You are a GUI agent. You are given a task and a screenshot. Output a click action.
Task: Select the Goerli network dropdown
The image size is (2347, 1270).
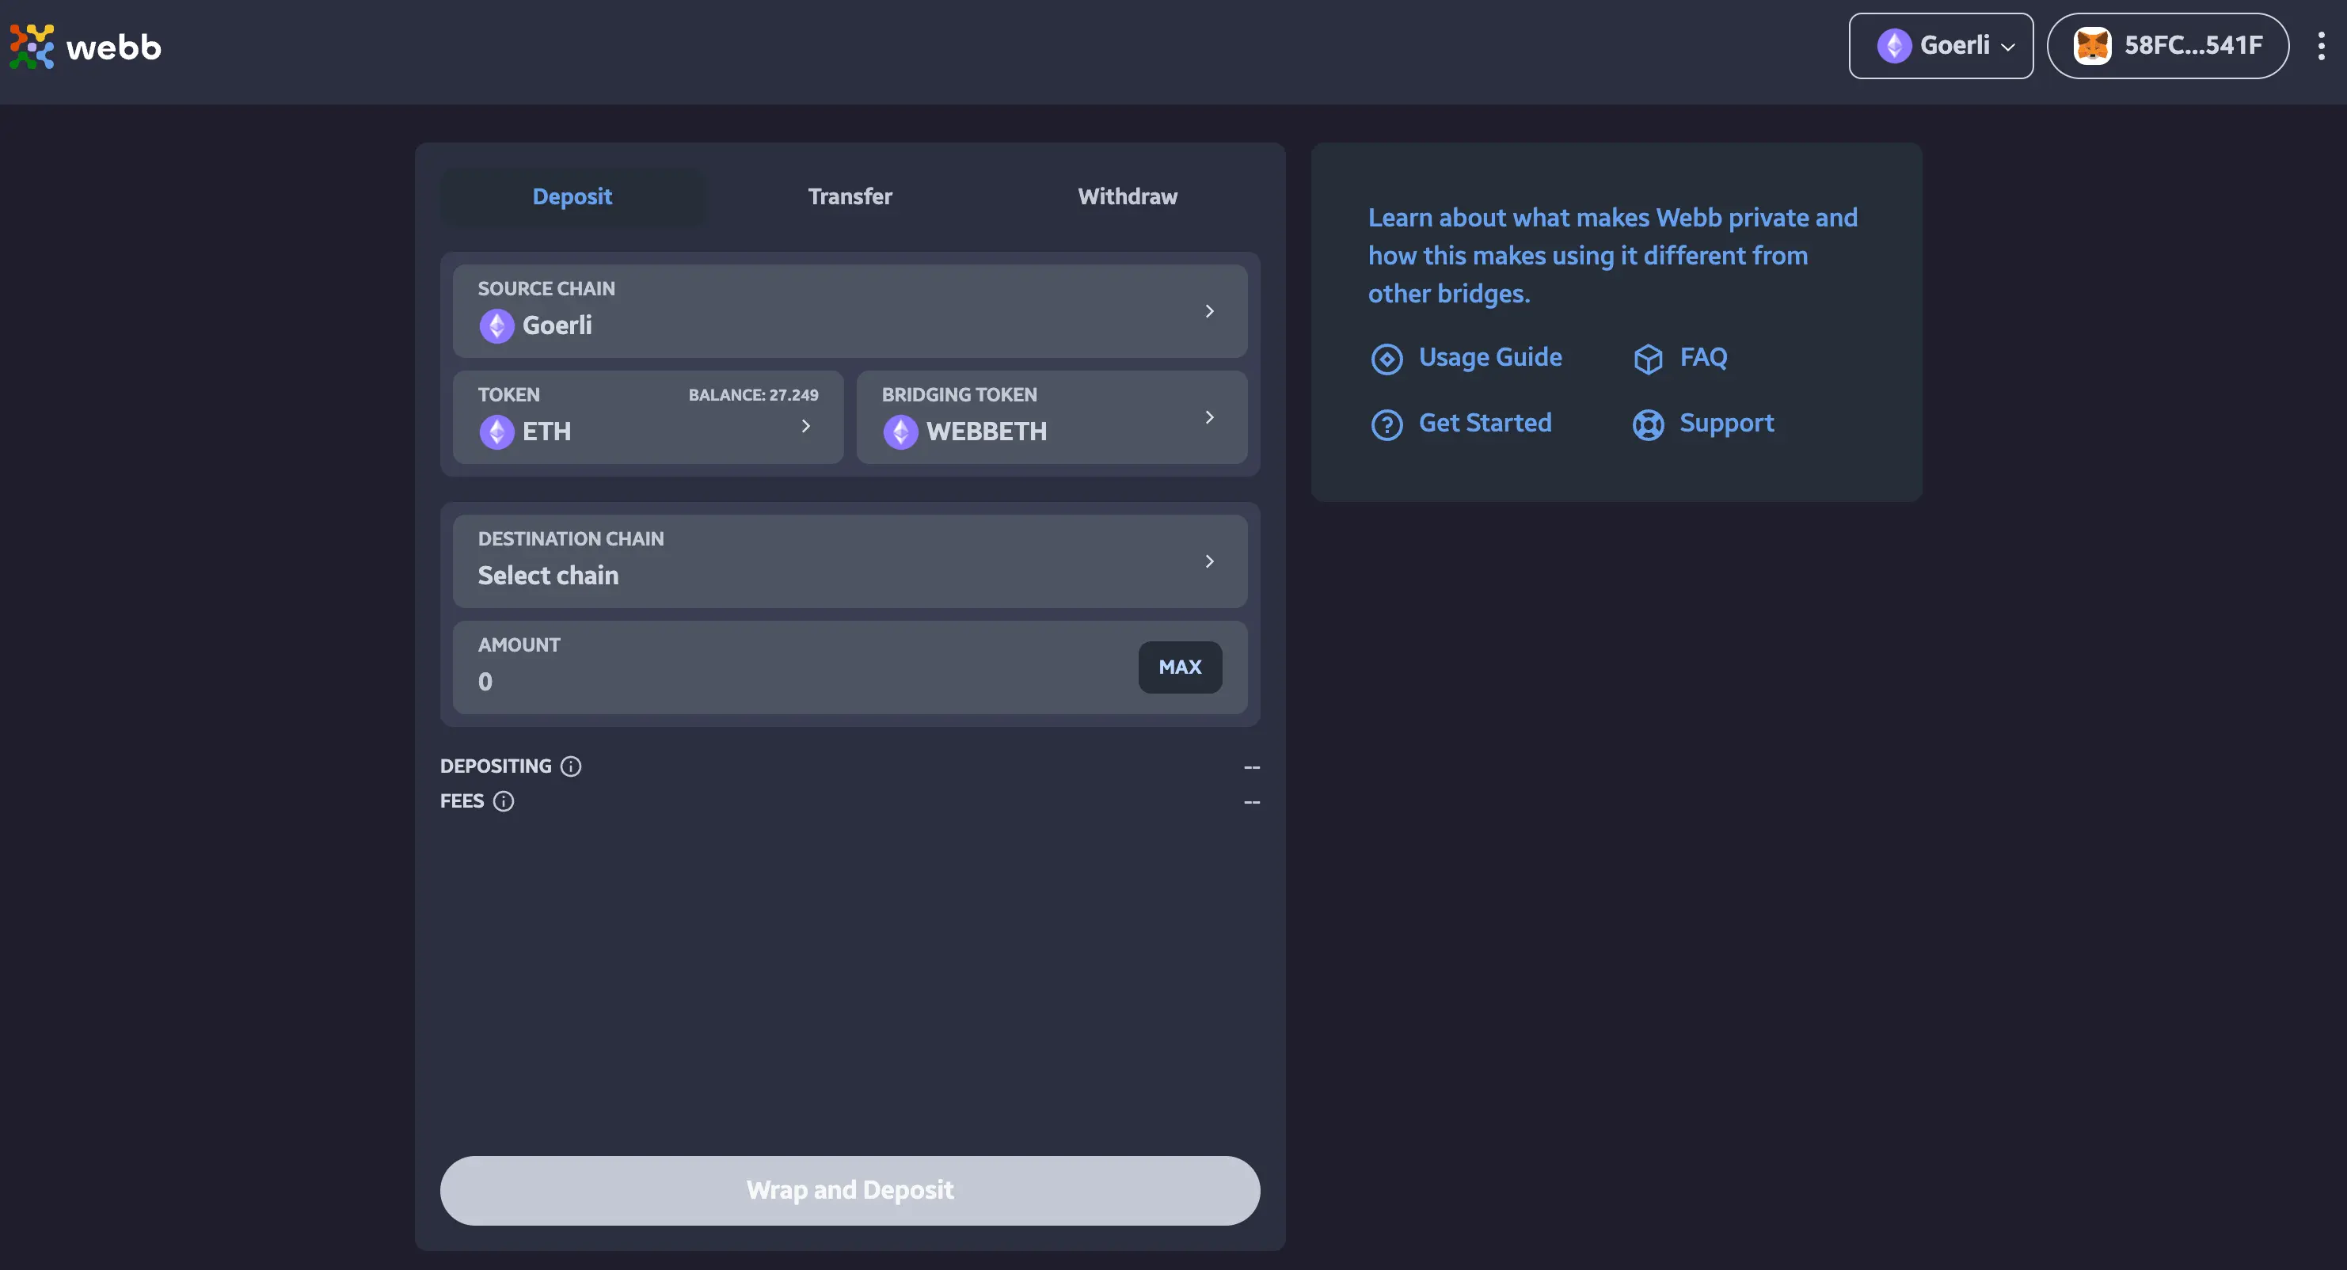click(1942, 44)
